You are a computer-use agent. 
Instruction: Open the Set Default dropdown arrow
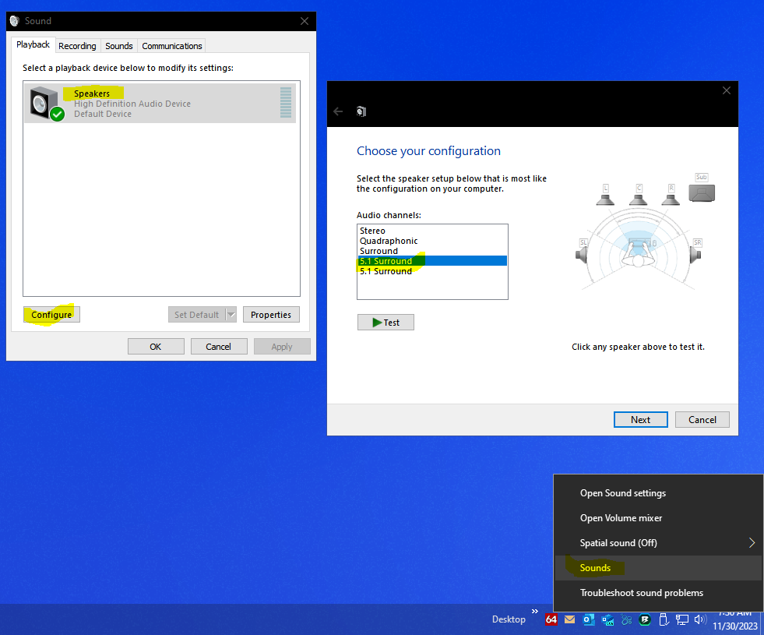(x=231, y=315)
